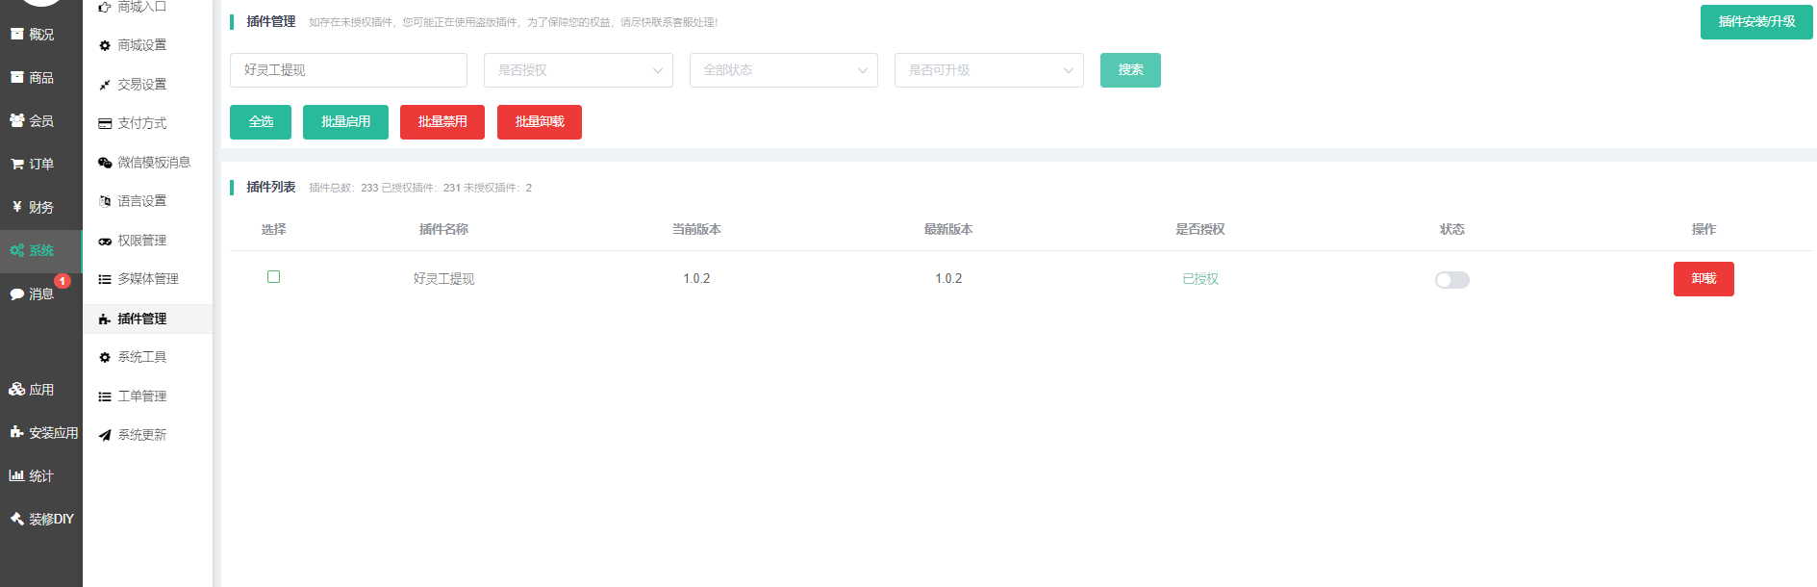
Task: Click the paper plane icon for 系统更新
Action: 105,435
